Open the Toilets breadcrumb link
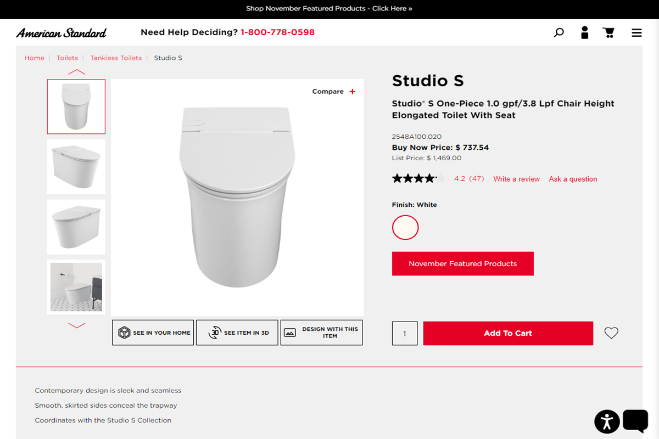659x439 pixels. (x=68, y=58)
